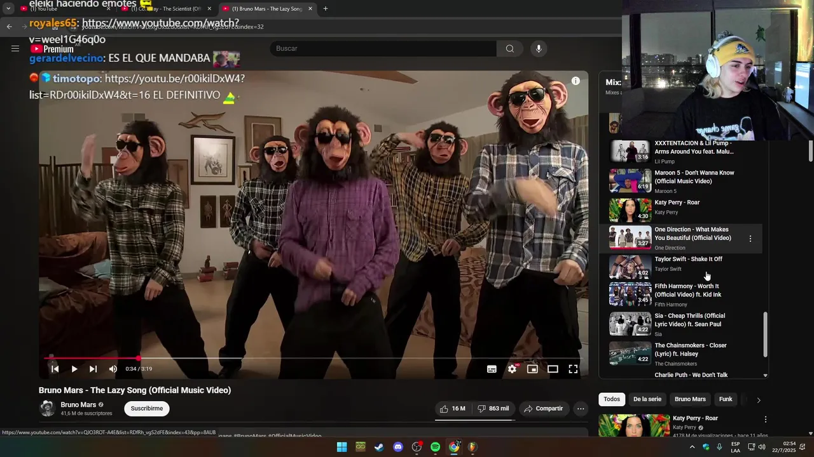Open Fifth Harmony Worth It thumbnail
The height and width of the screenshot is (457, 814).
pyautogui.click(x=630, y=295)
